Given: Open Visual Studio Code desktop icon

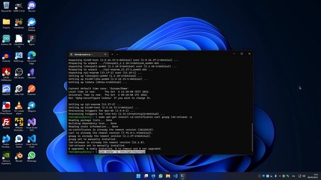Looking at the screenshot, I should pyautogui.click(x=32, y=141).
